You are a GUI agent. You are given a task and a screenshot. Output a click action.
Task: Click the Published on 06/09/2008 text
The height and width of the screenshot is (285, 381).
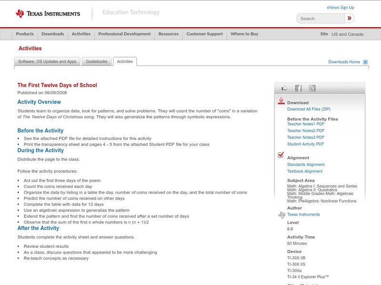42,92
